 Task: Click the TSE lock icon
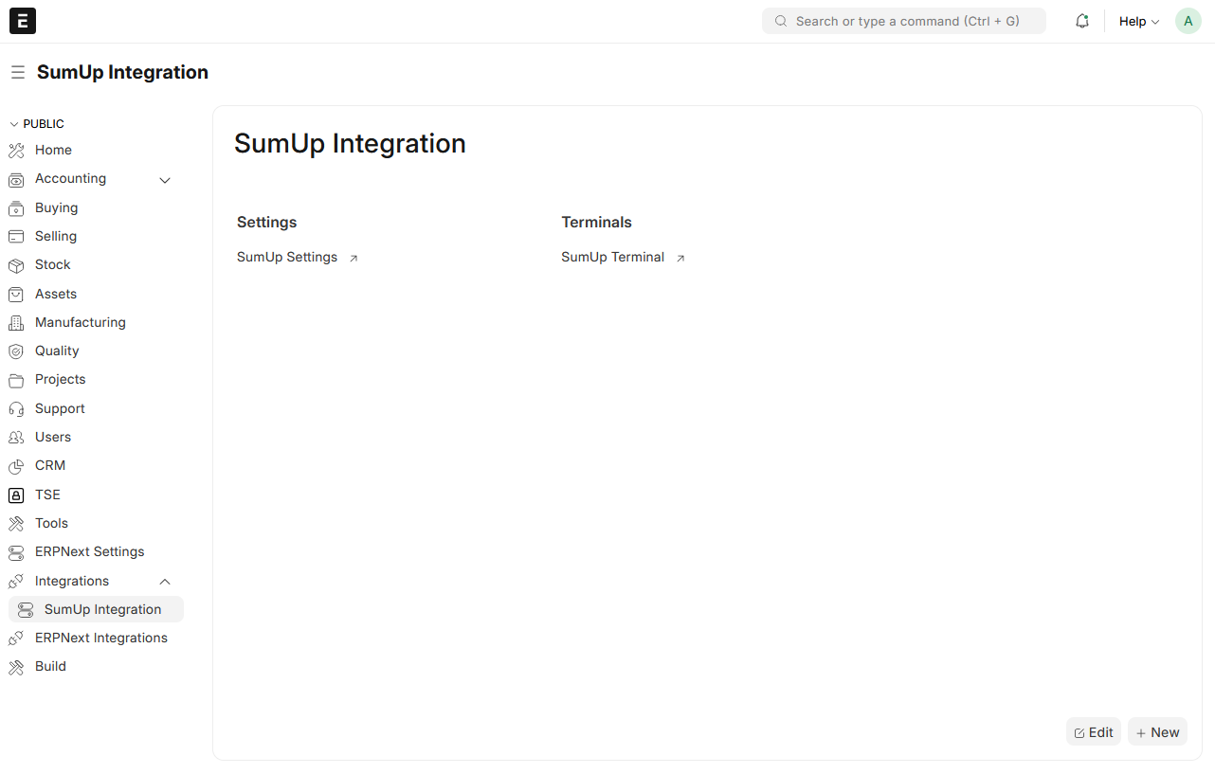tap(16, 495)
